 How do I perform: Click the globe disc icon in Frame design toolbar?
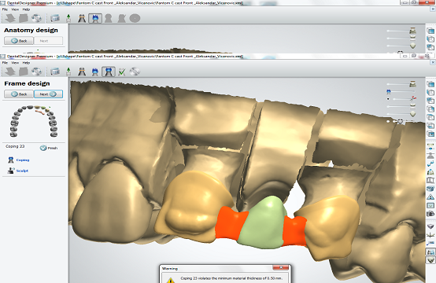click(x=36, y=72)
